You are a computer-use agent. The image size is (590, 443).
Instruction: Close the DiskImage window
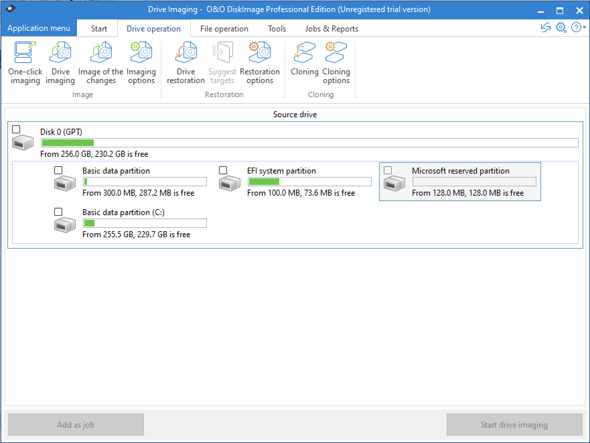[x=580, y=10]
